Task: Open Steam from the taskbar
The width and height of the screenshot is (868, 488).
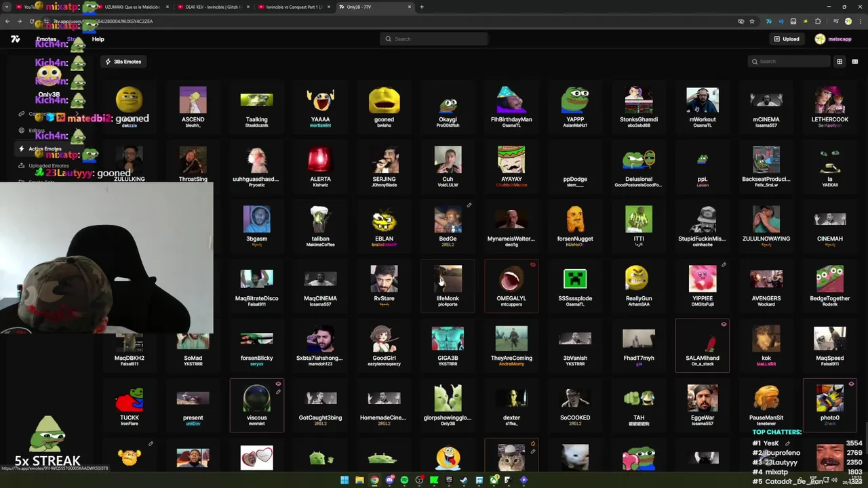Action: 464,480
